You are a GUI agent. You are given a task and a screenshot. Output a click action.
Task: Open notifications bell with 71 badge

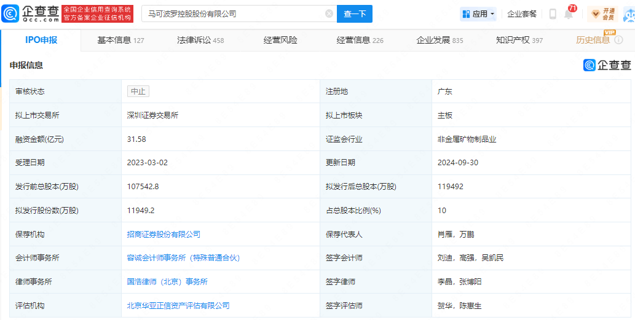click(x=569, y=14)
